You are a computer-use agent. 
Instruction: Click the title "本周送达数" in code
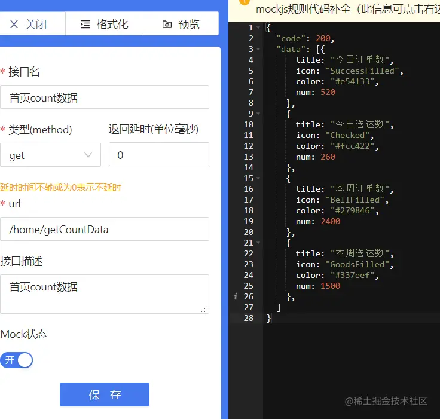pos(360,253)
